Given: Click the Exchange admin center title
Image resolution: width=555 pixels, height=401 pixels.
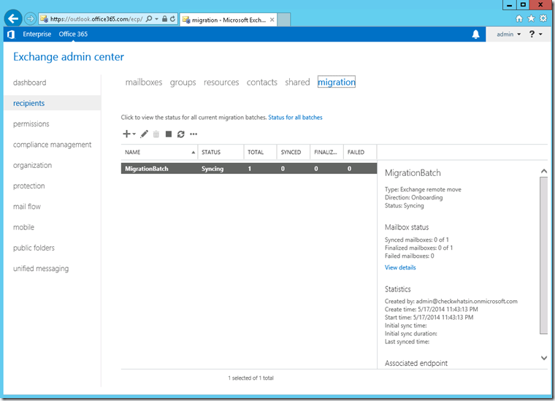Looking at the screenshot, I should click(x=69, y=57).
